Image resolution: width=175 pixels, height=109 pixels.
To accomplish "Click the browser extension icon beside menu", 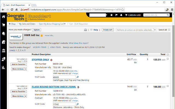I will [167, 10].
